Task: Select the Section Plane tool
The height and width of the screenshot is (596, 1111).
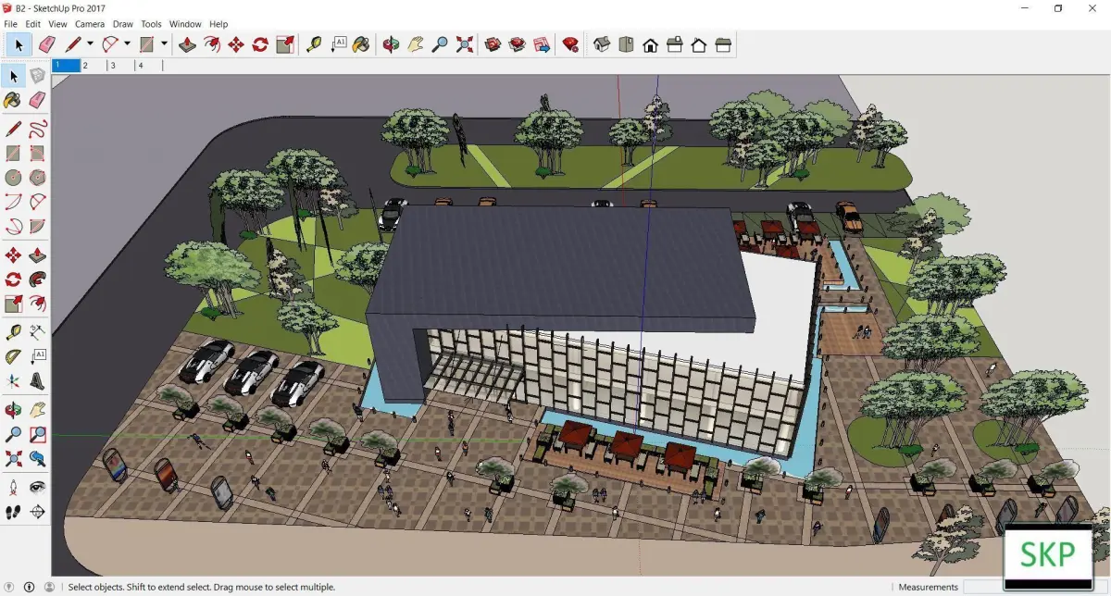Action: click(x=38, y=511)
